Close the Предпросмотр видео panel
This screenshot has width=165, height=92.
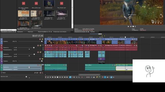click(x=88, y=32)
